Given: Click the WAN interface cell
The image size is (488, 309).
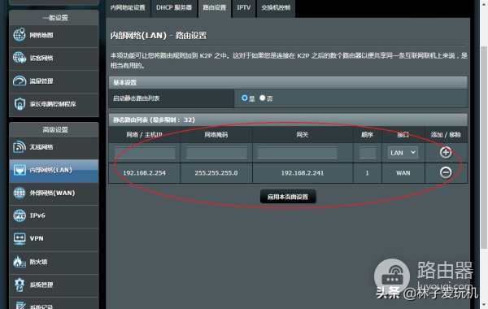Looking at the screenshot, I should (403, 172).
